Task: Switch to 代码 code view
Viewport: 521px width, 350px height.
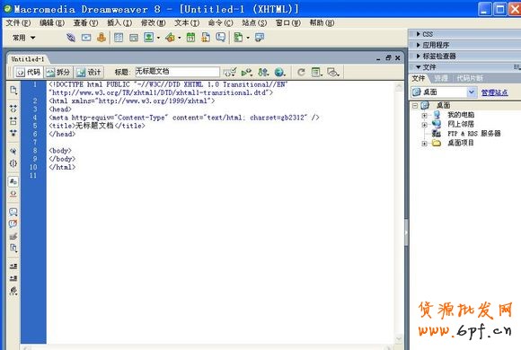Action: coord(28,72)
